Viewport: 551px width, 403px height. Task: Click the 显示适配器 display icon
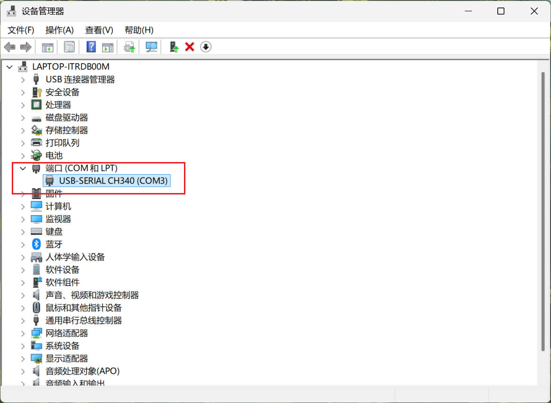point(36,358)
